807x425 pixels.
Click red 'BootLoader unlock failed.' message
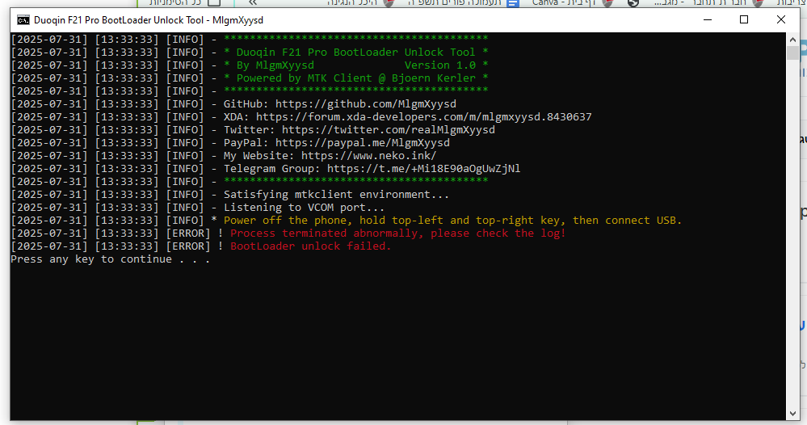tap(310, 246)
